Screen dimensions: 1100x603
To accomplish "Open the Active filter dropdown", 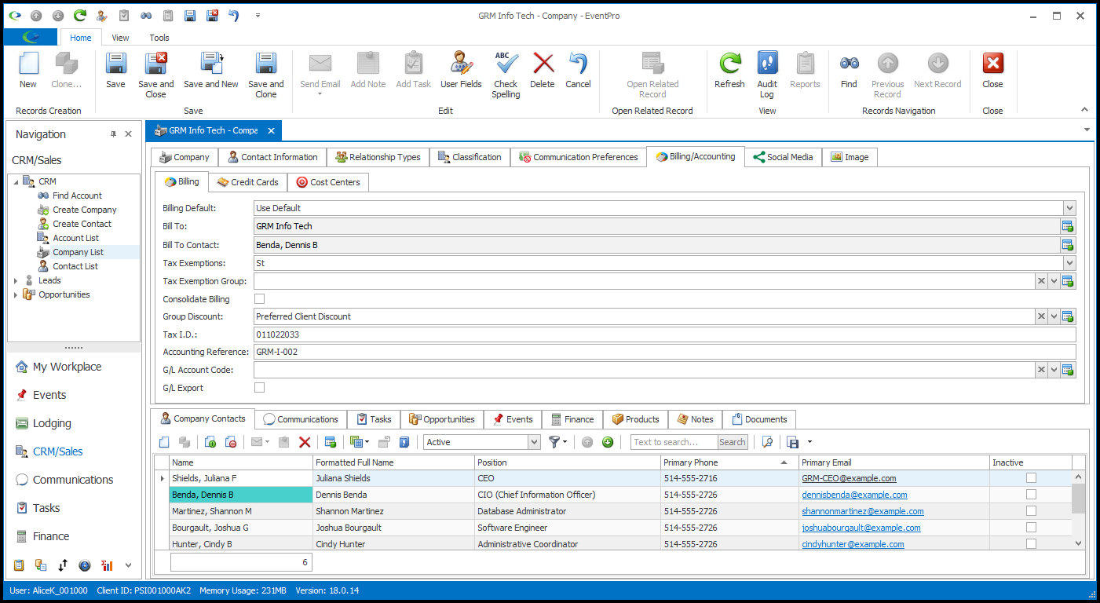I will coord(534,442).
